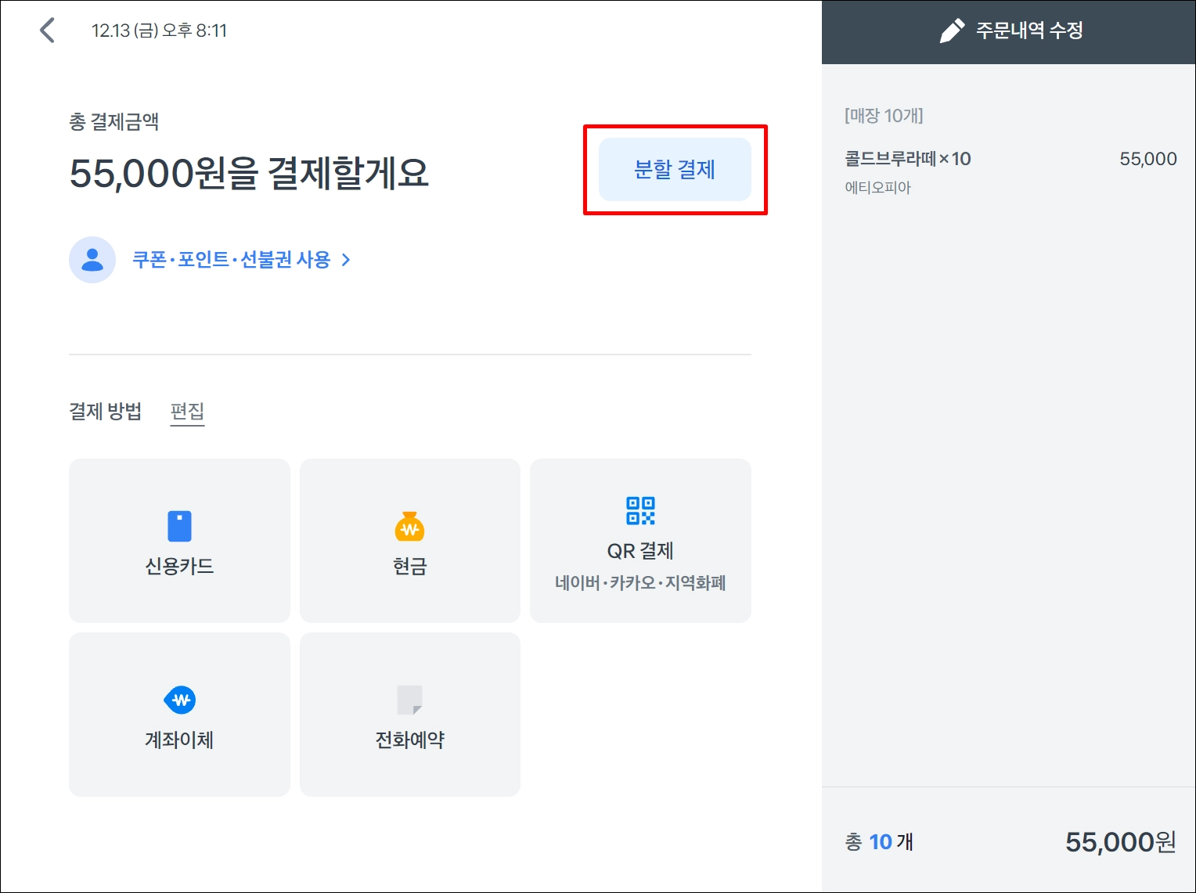1196x893 pixels.
Task: Open the 분할 결제 split payment
Action: point(675,170)
